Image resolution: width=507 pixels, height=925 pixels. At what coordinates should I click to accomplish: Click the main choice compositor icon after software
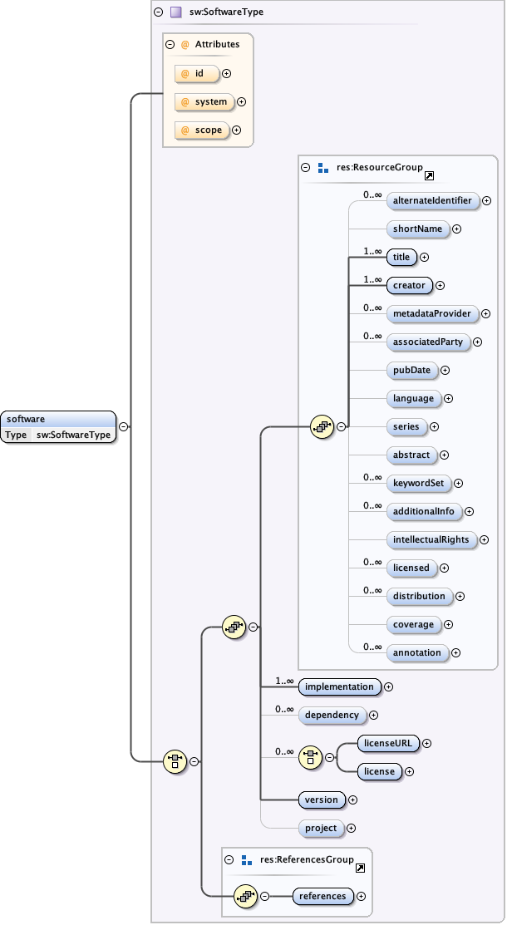[174, 760]
